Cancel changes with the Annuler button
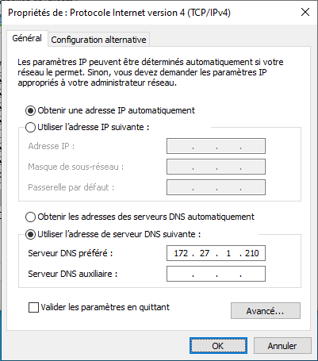The height and width of the screenshot is (361, 318). coord(282,346)
